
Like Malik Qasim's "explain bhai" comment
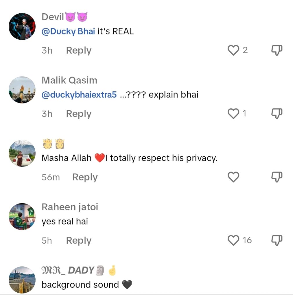(233, 114)
